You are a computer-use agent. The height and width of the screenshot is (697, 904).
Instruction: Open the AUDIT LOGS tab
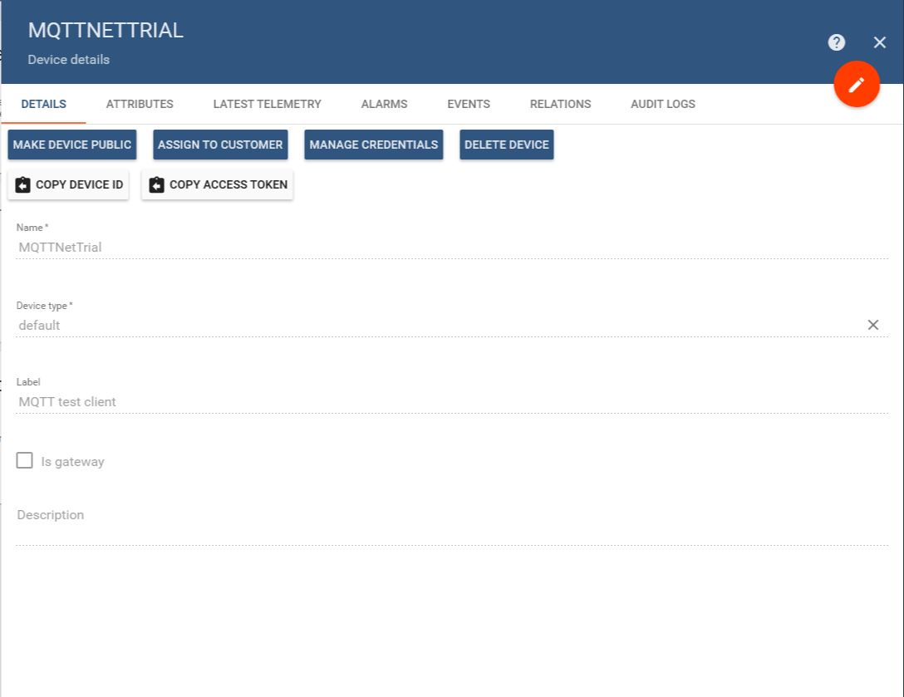pyautogui.click(x=662, y=104)
